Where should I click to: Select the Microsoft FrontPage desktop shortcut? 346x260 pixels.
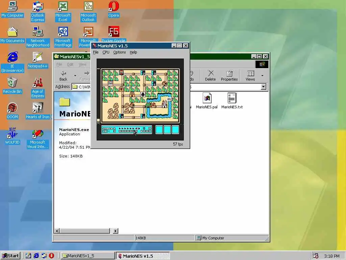click(x=63, y=37)
